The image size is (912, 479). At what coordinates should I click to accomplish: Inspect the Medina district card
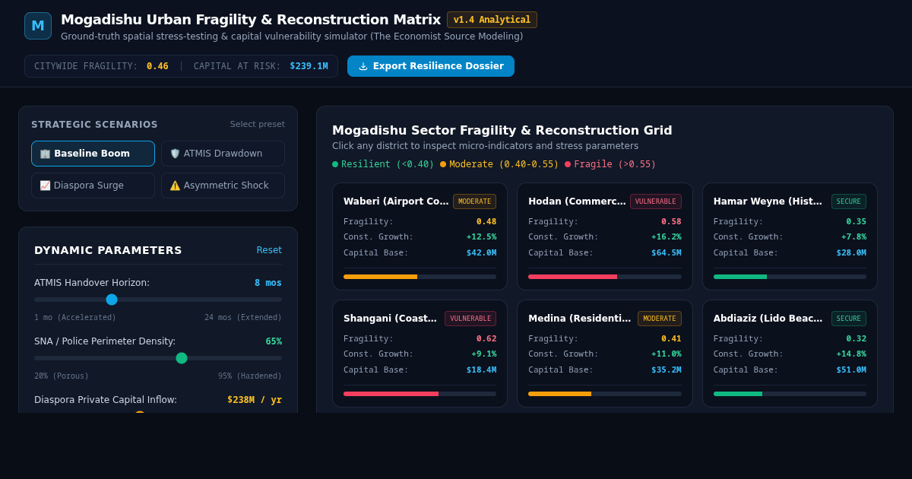click(605, 354)
